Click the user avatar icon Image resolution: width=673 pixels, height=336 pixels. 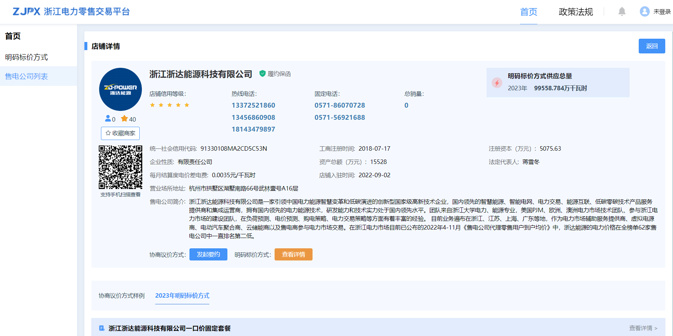coord(644,12)
